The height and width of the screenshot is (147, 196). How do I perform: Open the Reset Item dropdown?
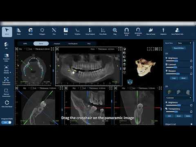pyautogui.click(x=185, y=43)
